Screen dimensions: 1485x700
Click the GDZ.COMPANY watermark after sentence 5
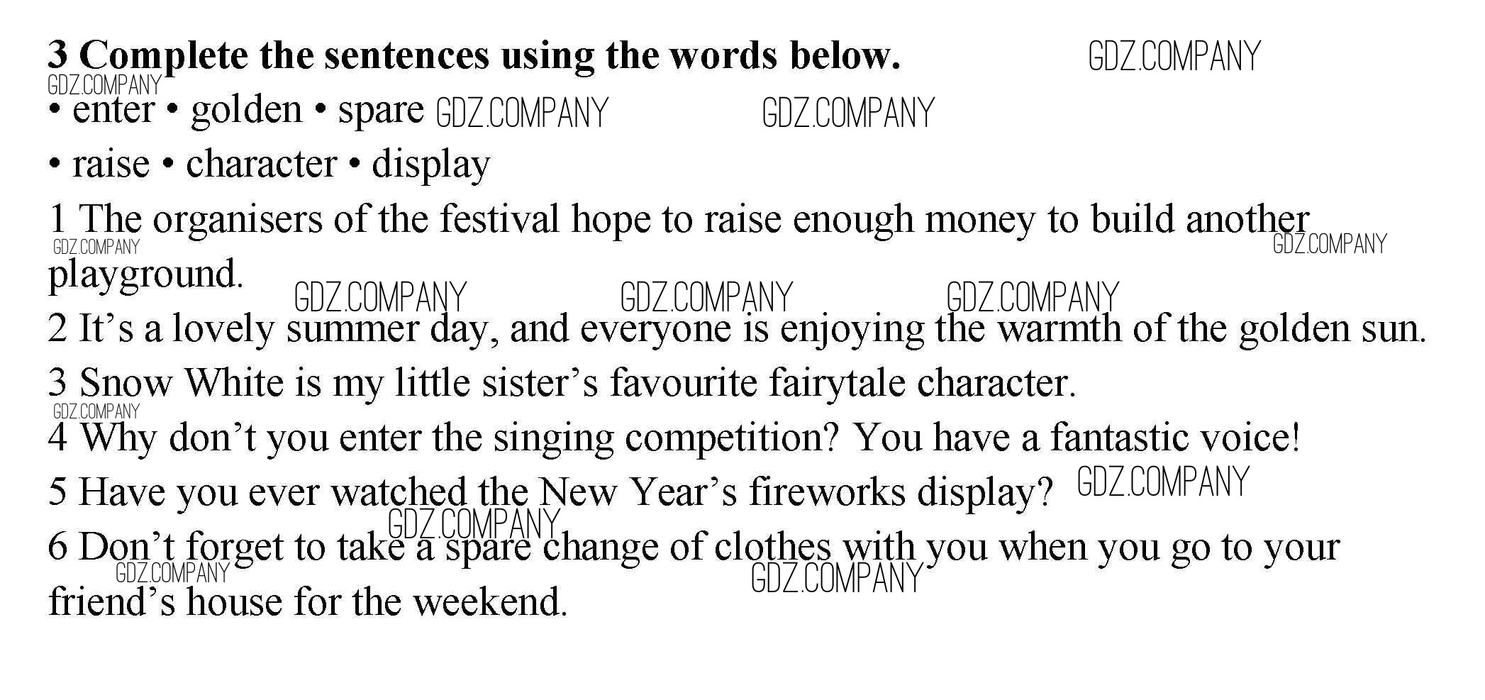click(1163, 482)
